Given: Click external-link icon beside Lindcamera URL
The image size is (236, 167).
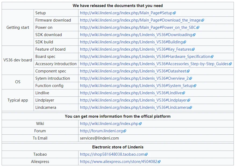Looking at the screenshot, I should 191,107.
